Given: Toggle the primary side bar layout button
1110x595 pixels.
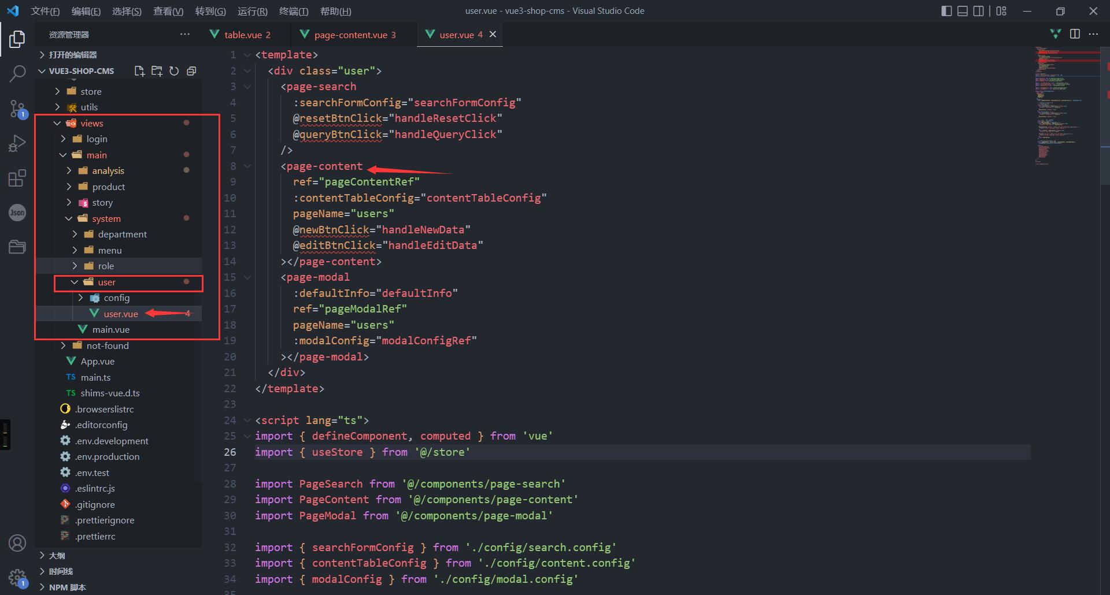Looking at the screenshot, I should point(946,11).
